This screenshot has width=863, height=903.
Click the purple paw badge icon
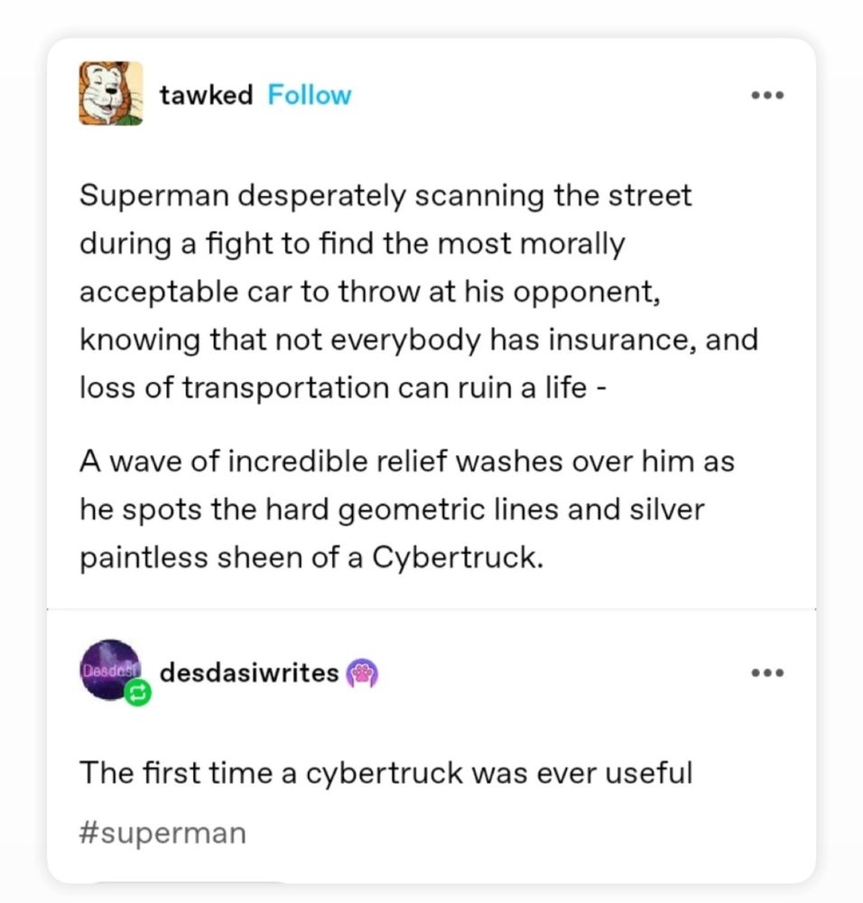362,674
